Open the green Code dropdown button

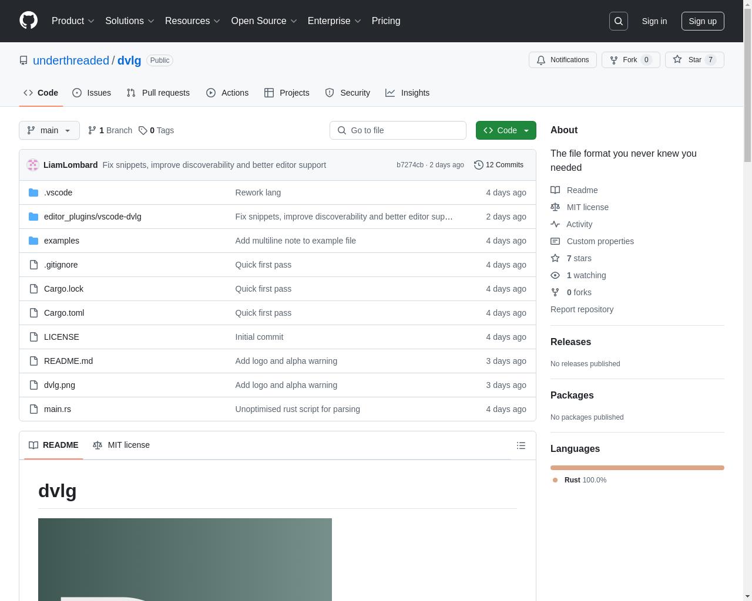(506, 130)
